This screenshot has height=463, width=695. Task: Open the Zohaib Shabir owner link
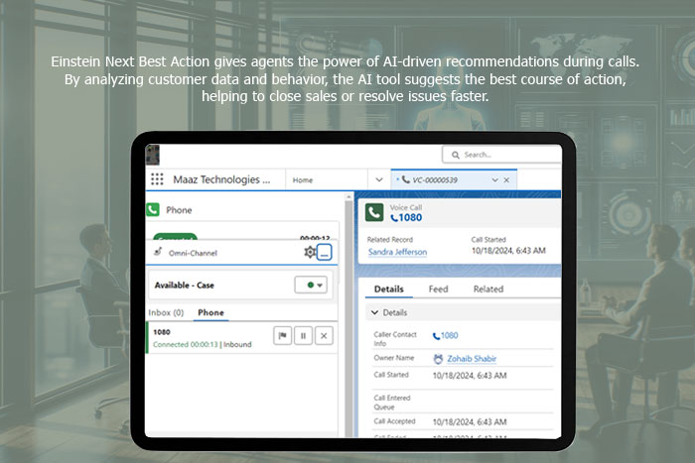(472, 359)
